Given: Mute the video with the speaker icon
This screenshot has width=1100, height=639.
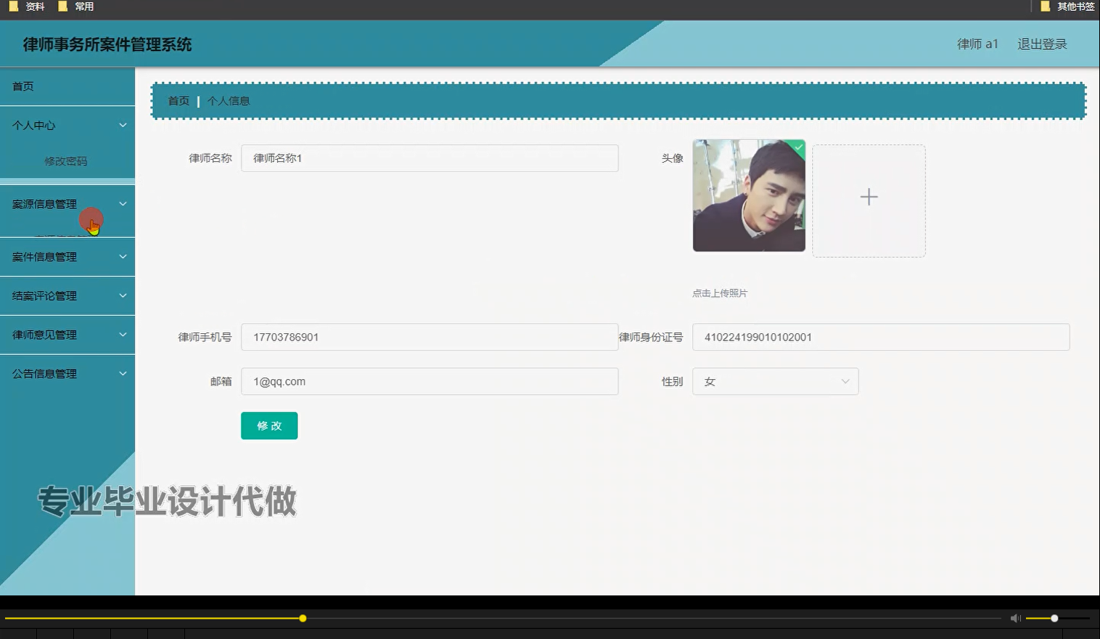Looking at the screenshot, I should (1015, 618).
